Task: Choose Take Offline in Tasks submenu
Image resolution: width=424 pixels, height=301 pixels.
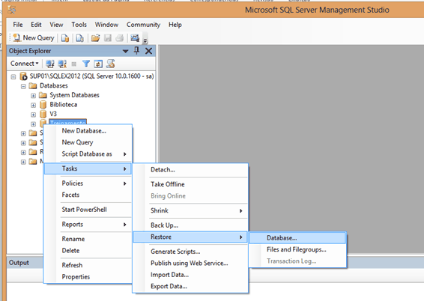Action: pyautogui.click(x=190, y=184)
